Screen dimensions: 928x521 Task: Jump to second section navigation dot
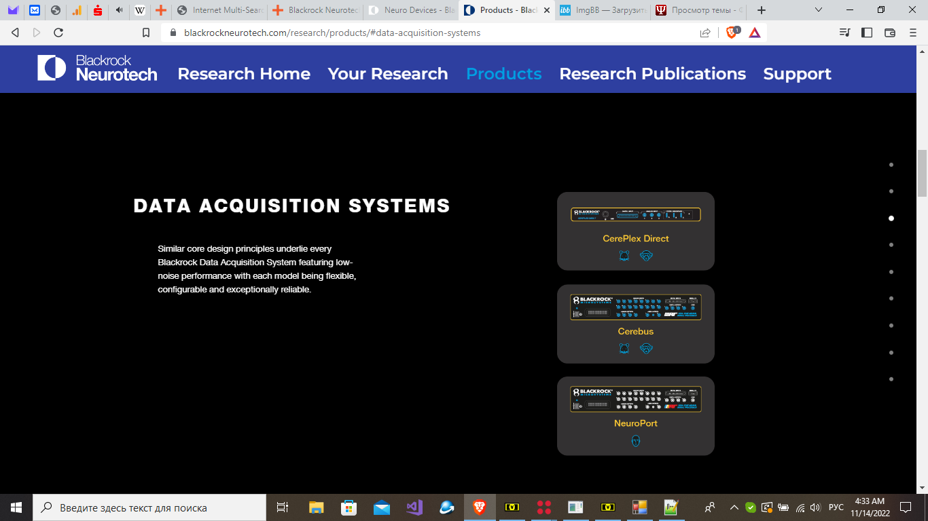pos(891,191)
